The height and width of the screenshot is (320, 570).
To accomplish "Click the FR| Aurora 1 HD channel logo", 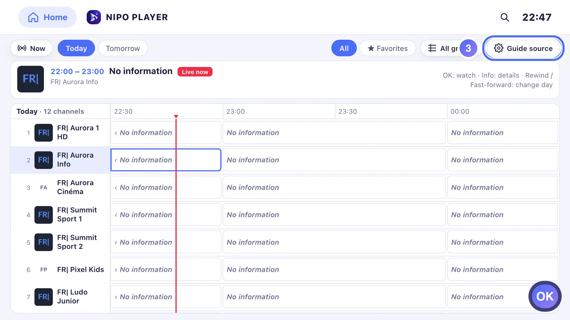I will (x=44, y=133).
